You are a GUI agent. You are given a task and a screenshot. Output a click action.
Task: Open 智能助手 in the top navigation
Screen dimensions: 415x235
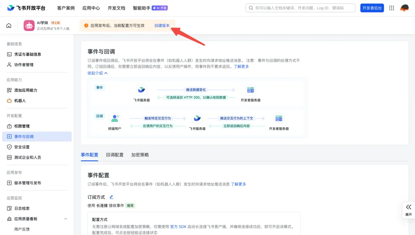coord(141,8)
